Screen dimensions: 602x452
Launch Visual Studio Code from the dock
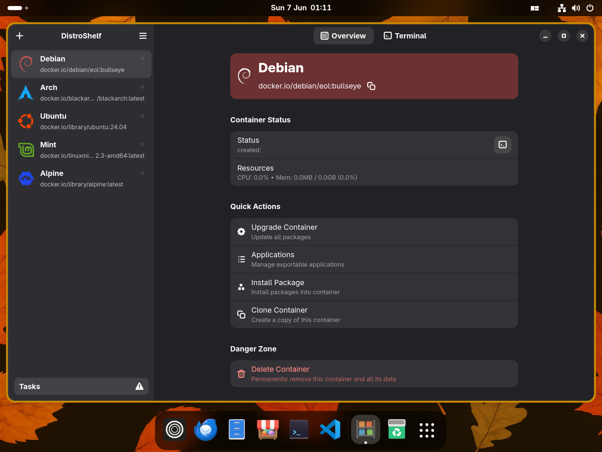click(330, 430)
